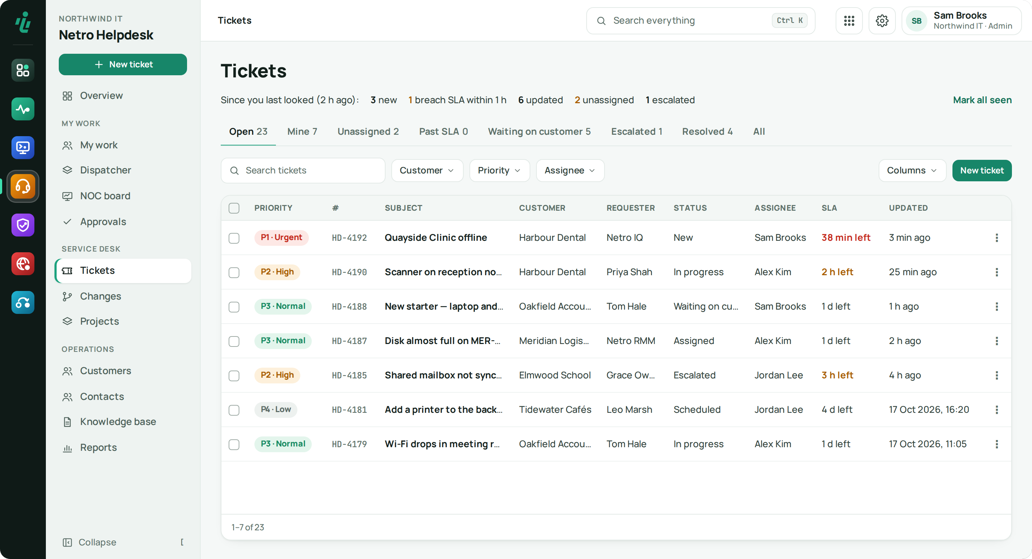Open row actions menu for HD-4192
This screenshot has width=1032, height=559.
coord(996,238)
